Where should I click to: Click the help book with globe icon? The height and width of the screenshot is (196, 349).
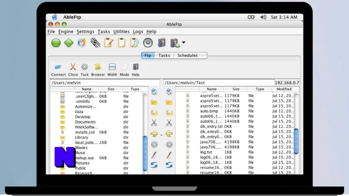point(175,43)
